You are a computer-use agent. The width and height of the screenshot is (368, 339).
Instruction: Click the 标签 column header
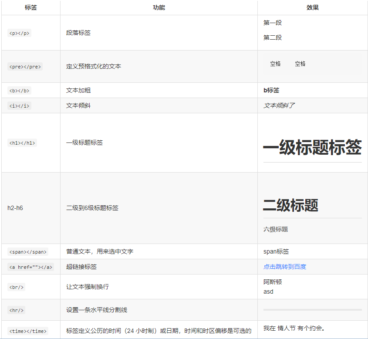pos(31,7)
